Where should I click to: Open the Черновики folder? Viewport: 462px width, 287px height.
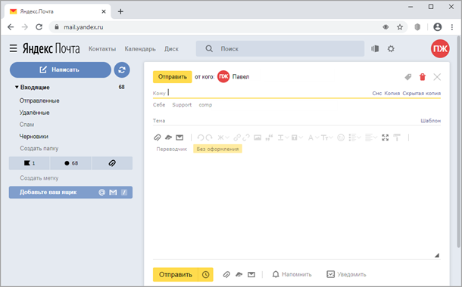coord(34,136)
